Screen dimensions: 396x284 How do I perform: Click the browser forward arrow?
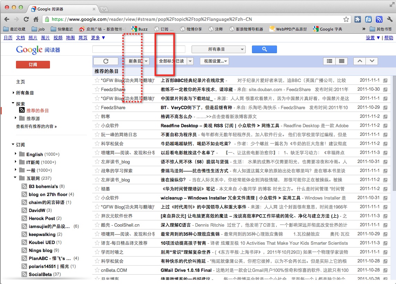pyautogui.click(x=16, y=19)
